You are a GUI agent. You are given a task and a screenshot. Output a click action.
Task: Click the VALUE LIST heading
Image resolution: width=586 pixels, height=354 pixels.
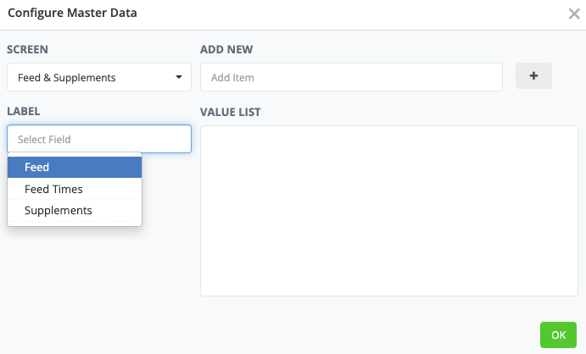point(231,111)
